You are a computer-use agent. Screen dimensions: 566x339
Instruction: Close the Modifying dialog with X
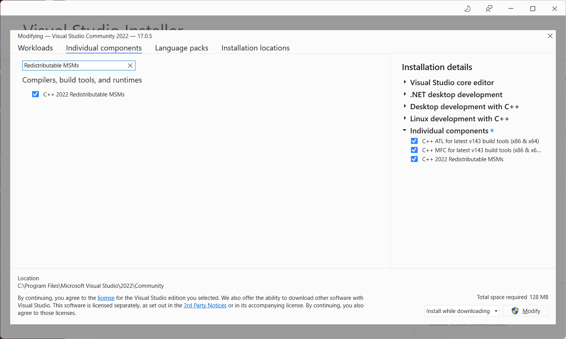550,36
